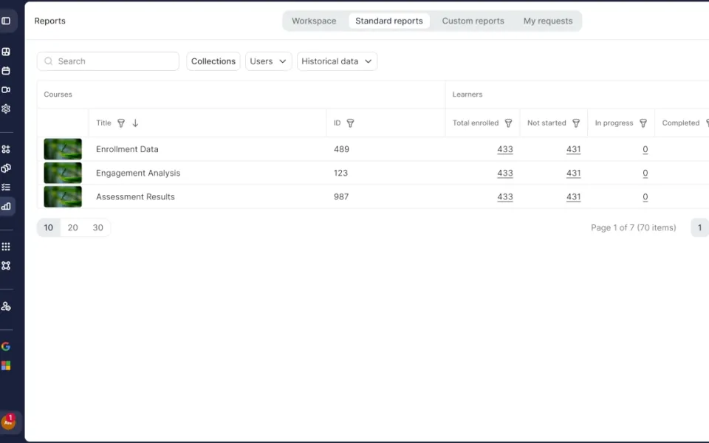Open the nine-dot grid icon in sidebar
The height and width of the screenshot is (443, 709).
[x=6, y=247]
